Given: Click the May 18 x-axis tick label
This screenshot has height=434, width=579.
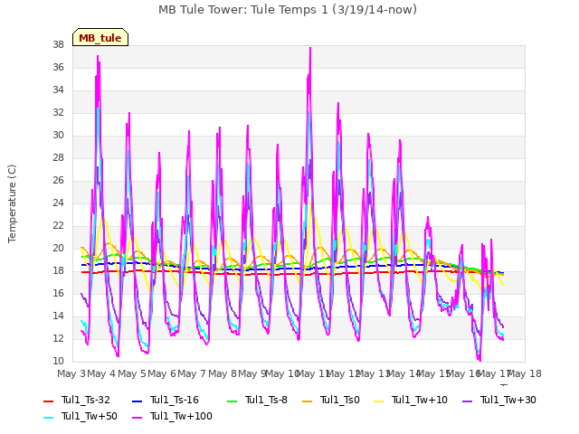Looking at the screenshot, I should [x=525, y=373].
